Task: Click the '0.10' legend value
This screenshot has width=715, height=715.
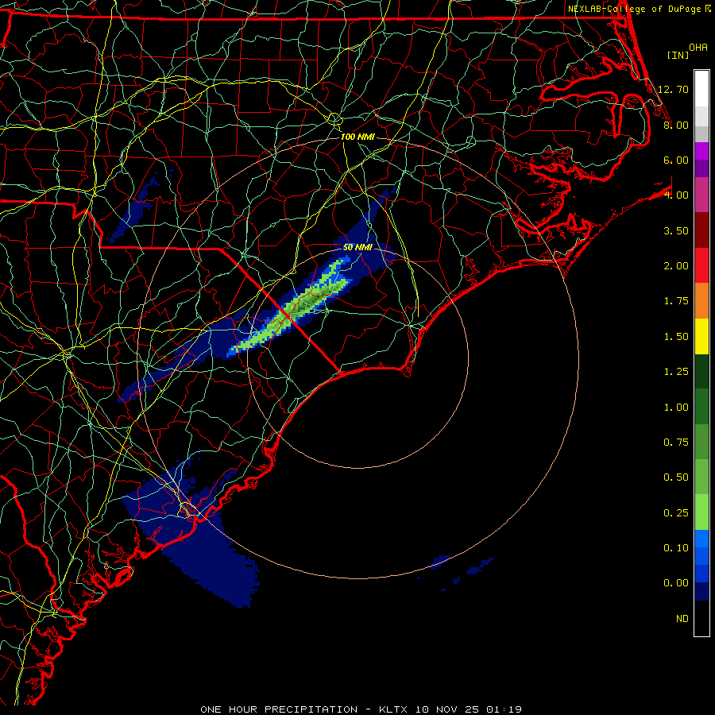Action: (x=676, y=548)
